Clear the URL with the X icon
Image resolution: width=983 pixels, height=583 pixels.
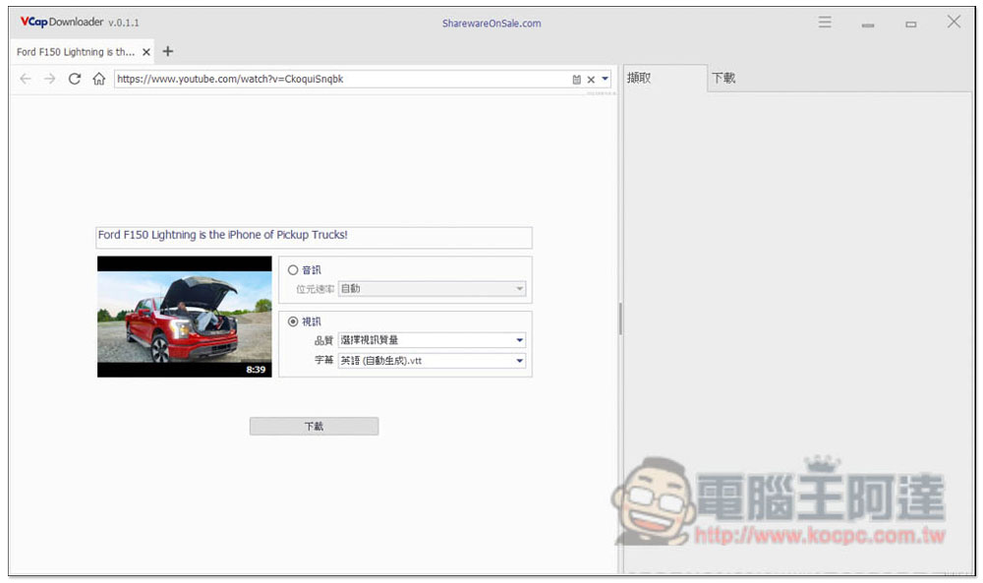[591, 80]
